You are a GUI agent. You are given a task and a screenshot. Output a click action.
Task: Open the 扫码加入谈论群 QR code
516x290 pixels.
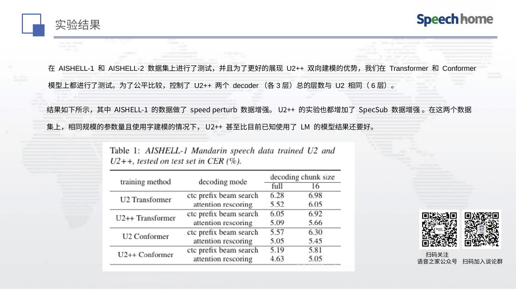tap(482, 229)
